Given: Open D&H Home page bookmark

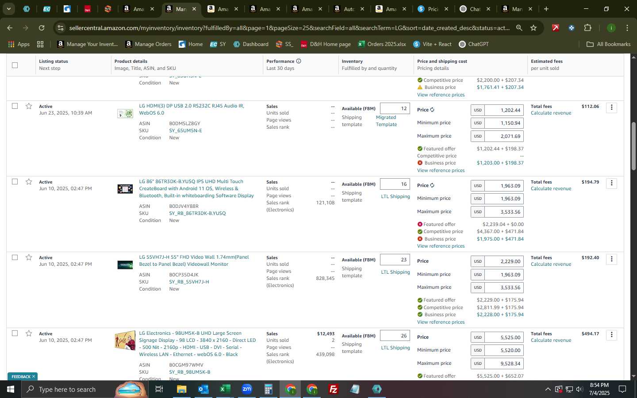Looking at the screenshot, I should (326, 44).
